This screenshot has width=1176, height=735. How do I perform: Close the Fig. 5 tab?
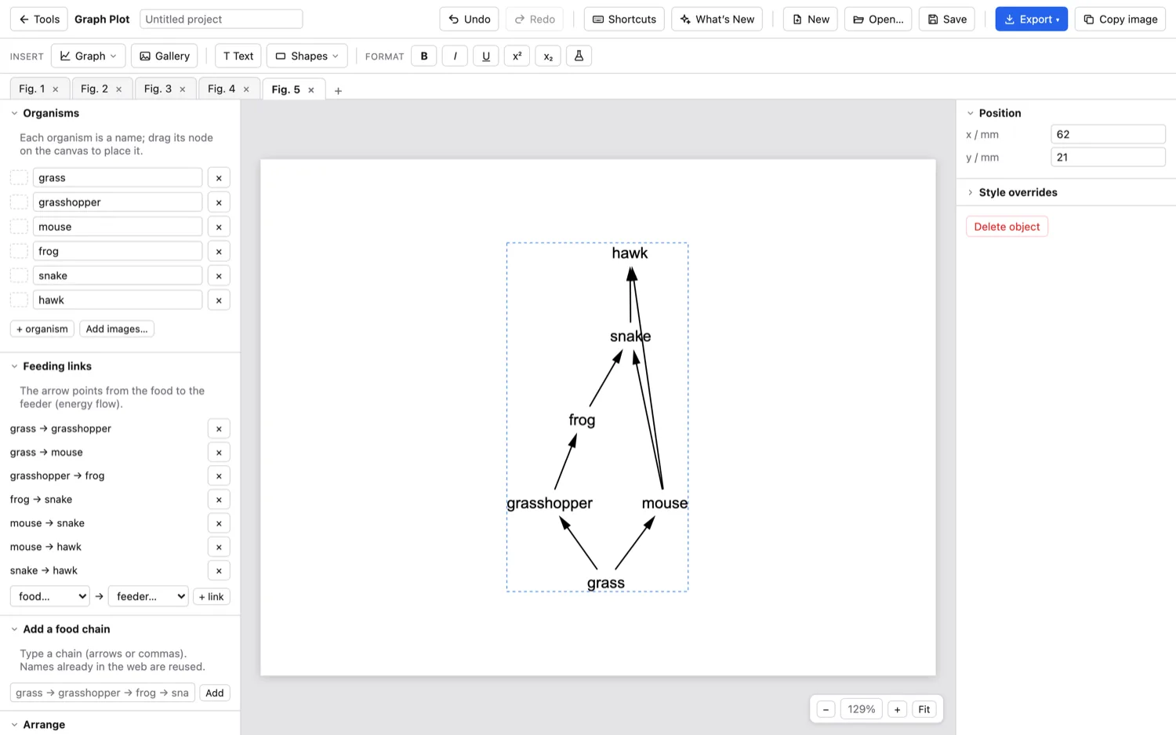(311, 90)
